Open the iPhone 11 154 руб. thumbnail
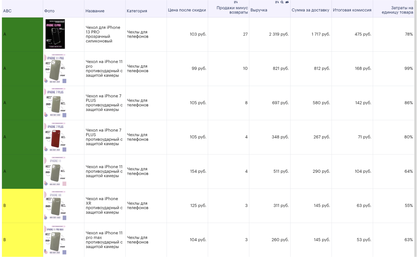 pyautogui.click(x=55, y=171)
